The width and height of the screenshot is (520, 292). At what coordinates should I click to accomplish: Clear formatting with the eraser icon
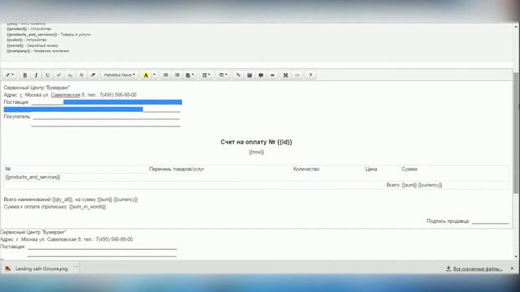click(x=93, y=75)
